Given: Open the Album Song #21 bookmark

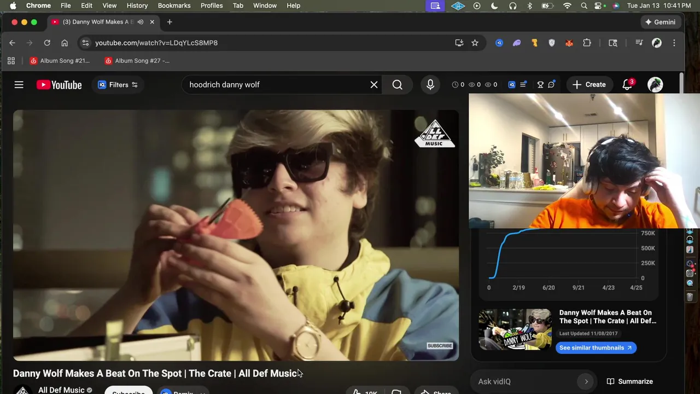Looking at the screenshot, I should (60, 61).
